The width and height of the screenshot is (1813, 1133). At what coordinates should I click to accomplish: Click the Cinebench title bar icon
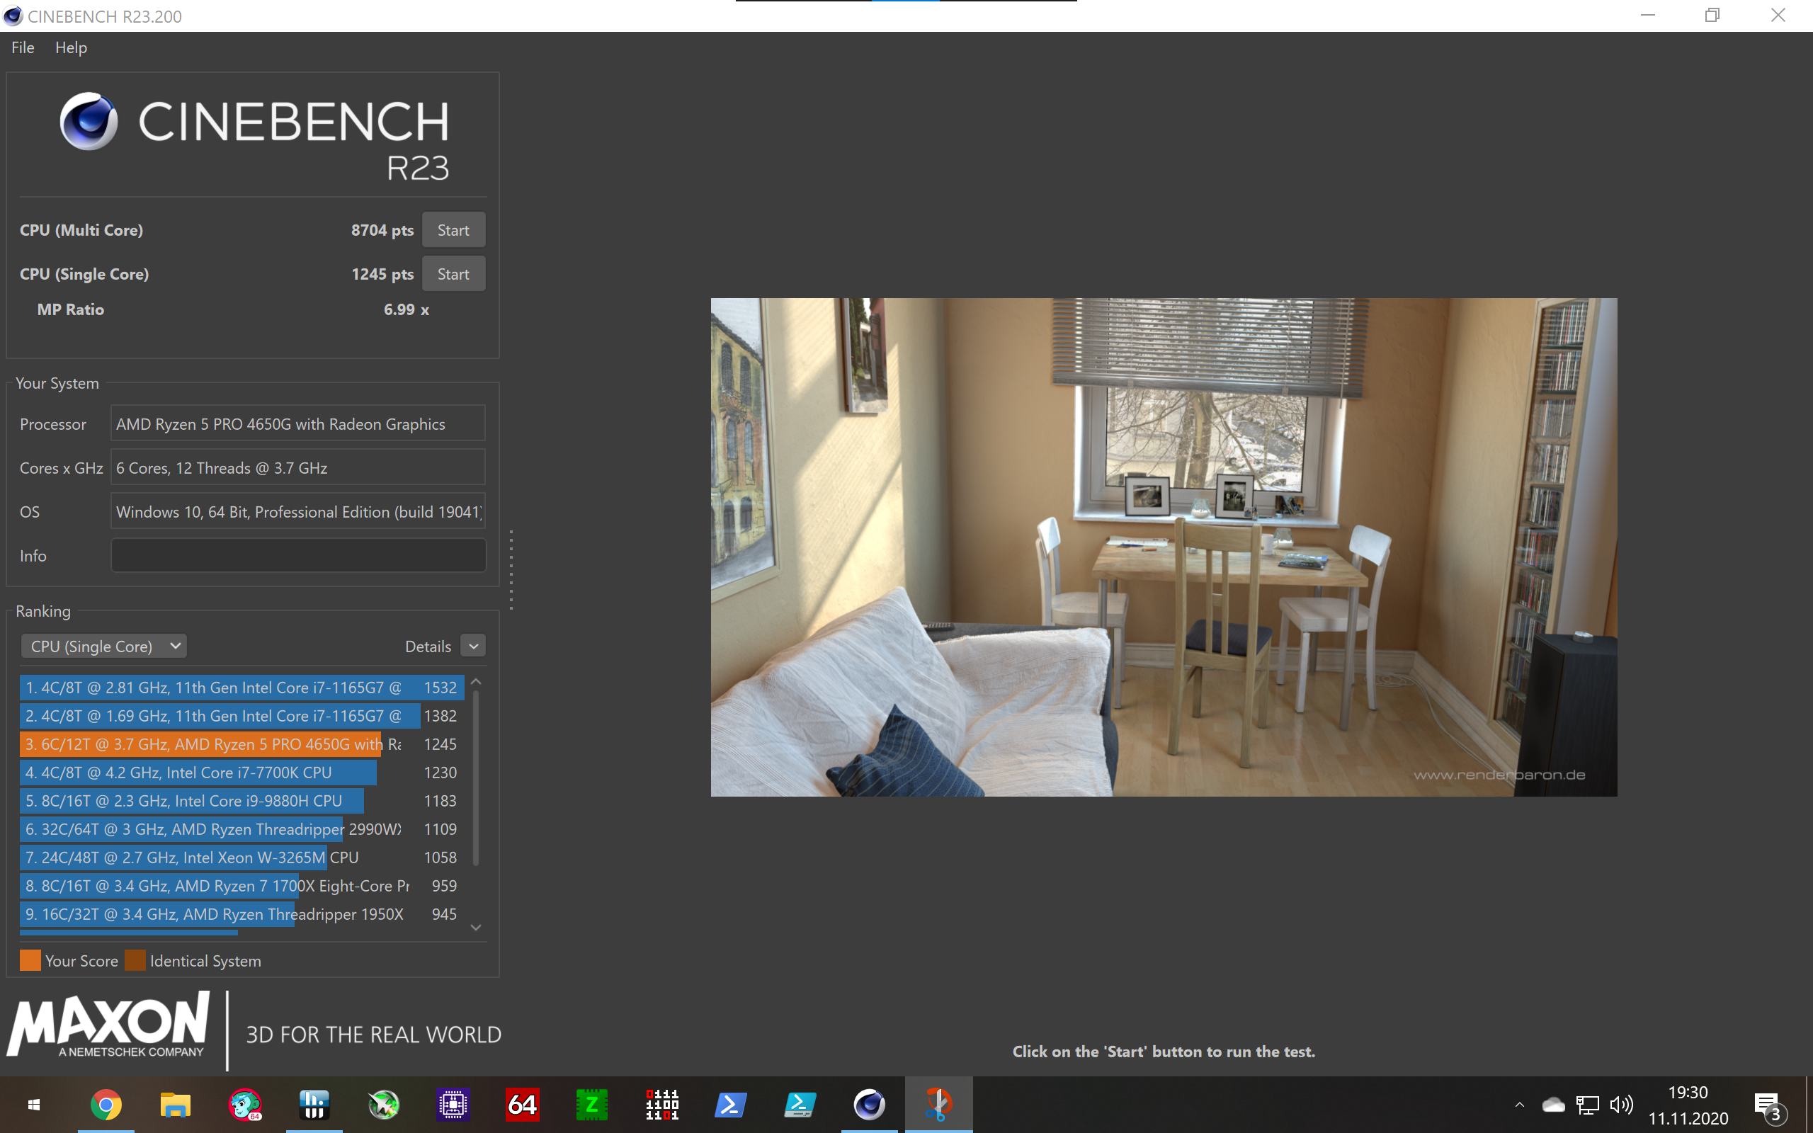tap(13, 16)
